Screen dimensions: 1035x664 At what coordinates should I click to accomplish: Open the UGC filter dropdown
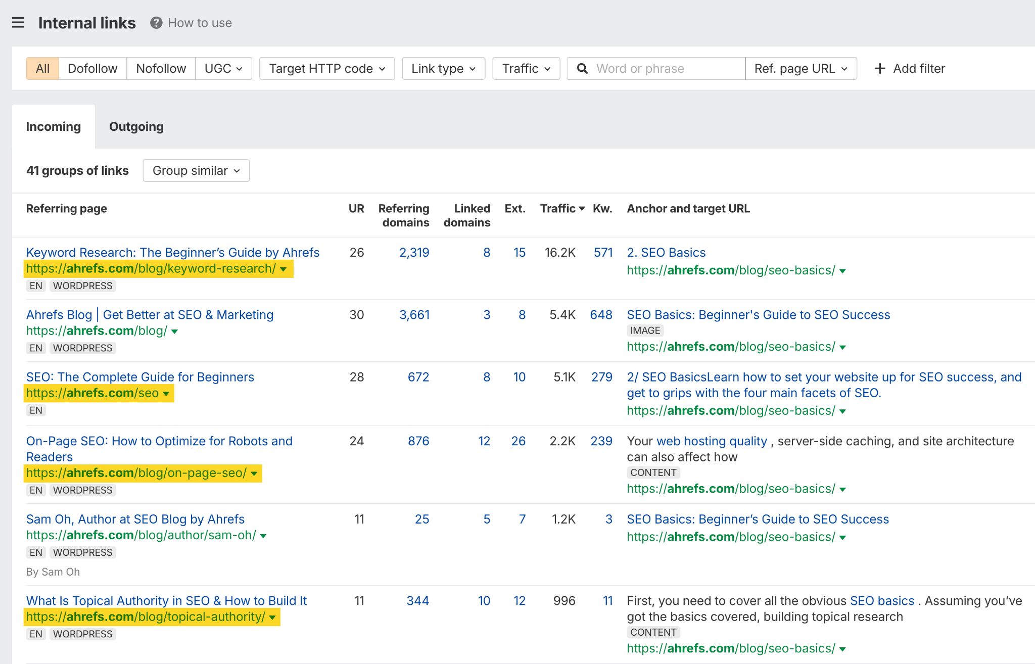pos(223,68)
